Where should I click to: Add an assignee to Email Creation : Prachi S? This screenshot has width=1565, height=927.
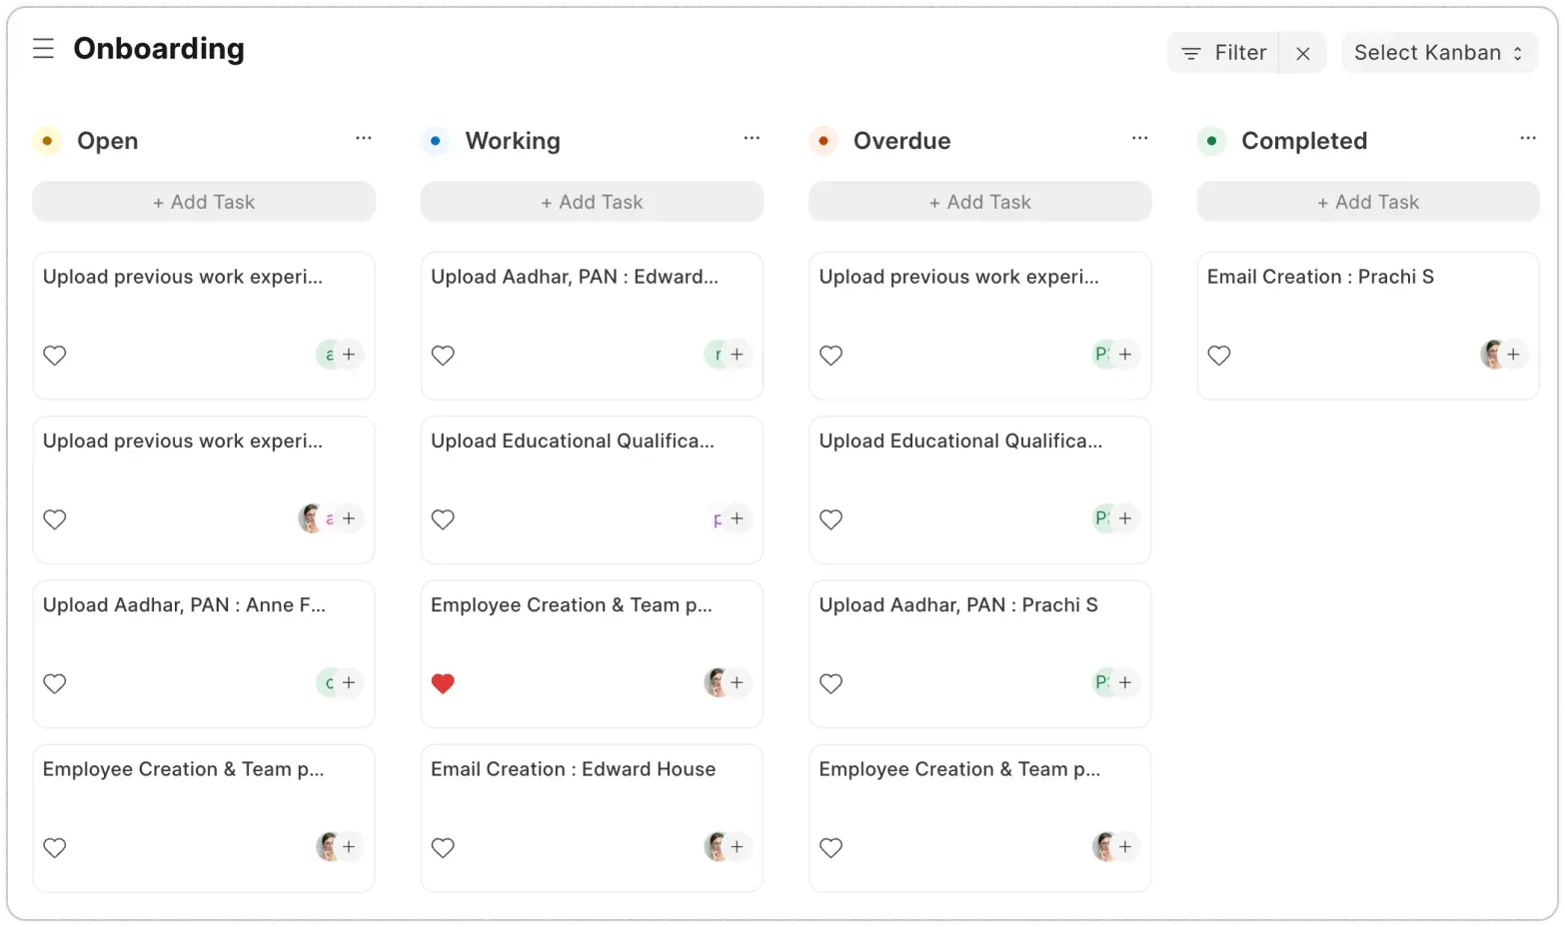point(1512,355)
